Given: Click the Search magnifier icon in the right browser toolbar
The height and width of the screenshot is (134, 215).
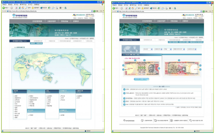Looking at the screenshot, I should point(136,8).
